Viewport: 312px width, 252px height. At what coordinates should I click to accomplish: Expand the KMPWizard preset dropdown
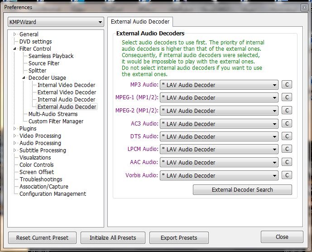(56, 22)
